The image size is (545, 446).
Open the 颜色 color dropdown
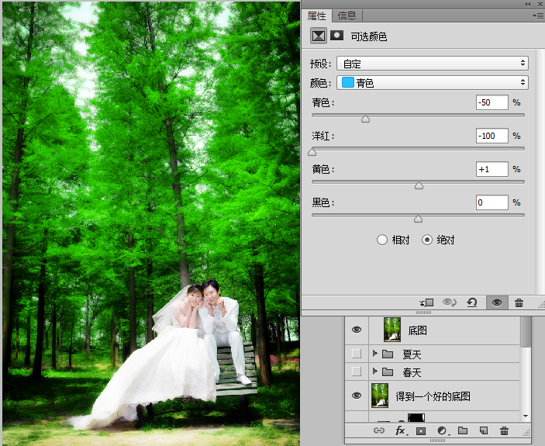(x=433, y=83)
